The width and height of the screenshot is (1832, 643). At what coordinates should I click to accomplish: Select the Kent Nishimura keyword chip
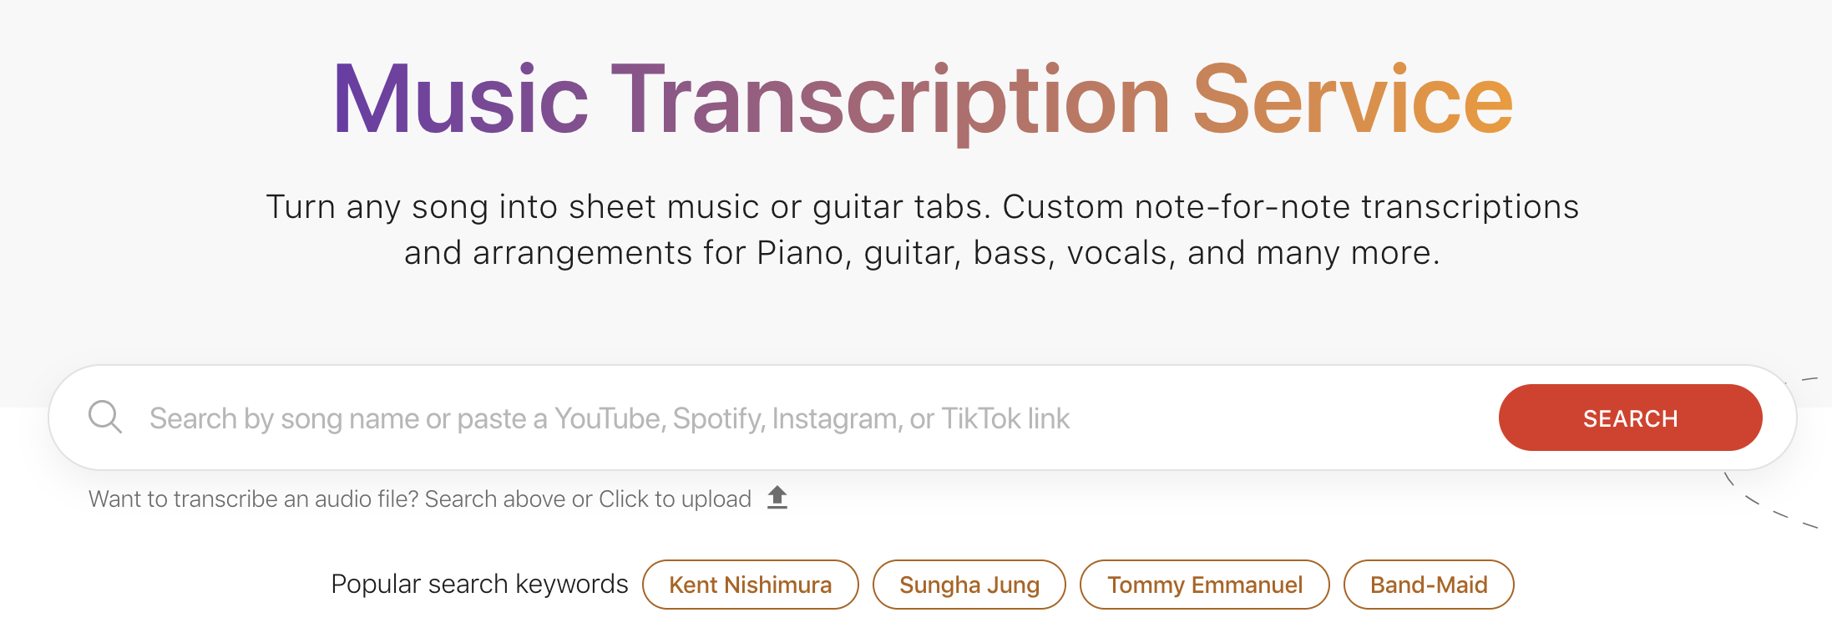tap(750, 585)
